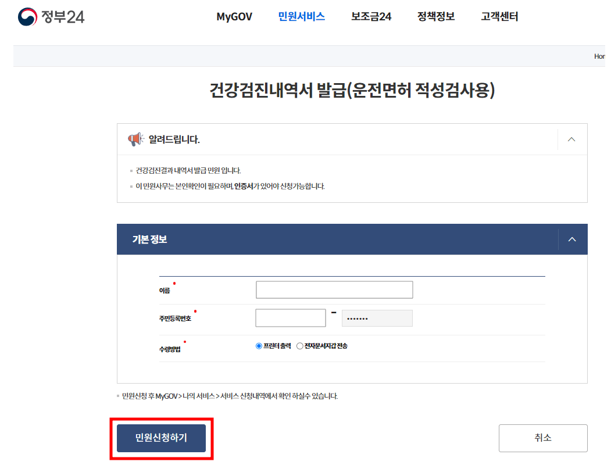Click the 민원신청하기 button
Viewport: 611px width, 465px height.
(x=161, y=438)
